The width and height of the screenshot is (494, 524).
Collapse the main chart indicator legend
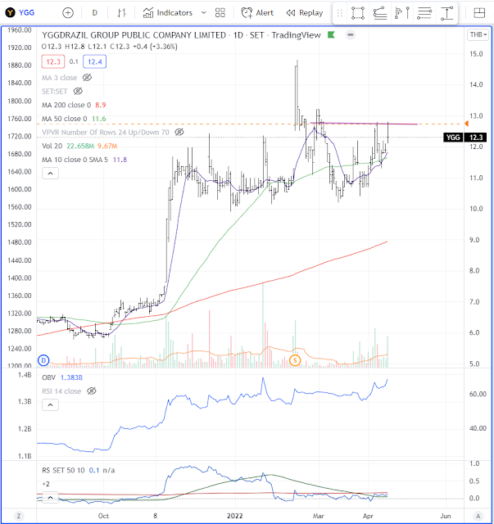point(50,173)
